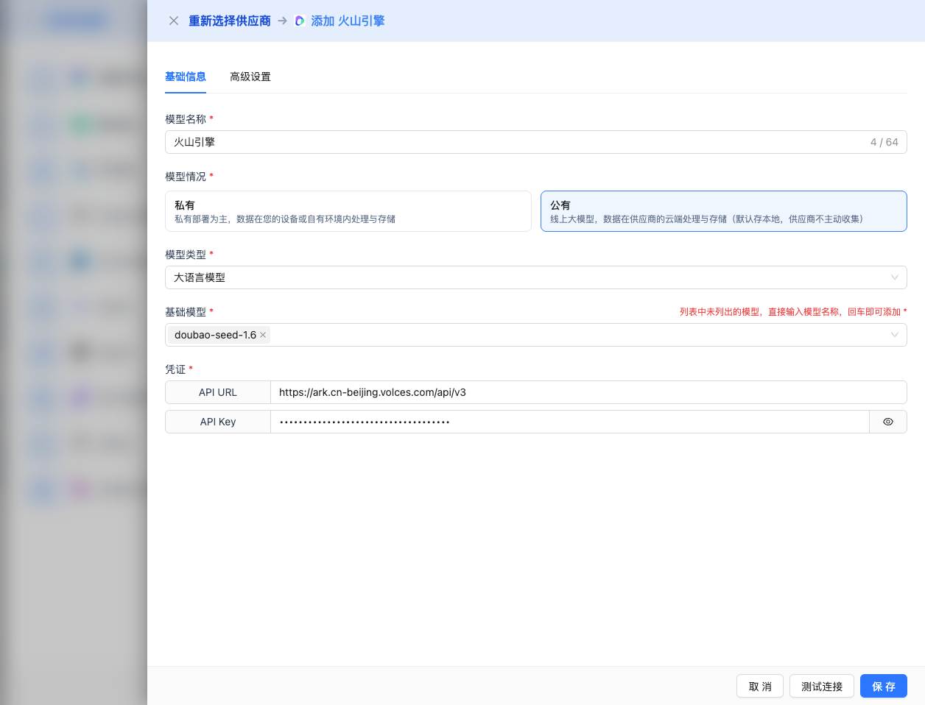The width and height of the screenshot is (925, 705).
Task: Click the API URL input field
Action: click(x=588, y=392)
